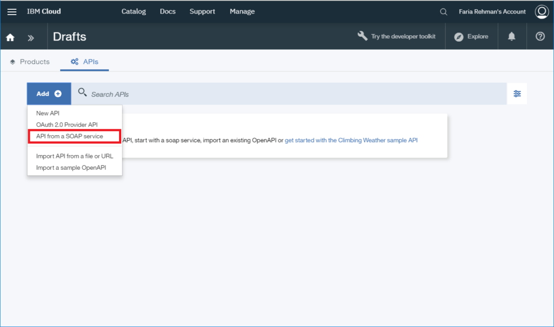
Task: Select "Import a sample OpenAPI" option
Action: coord(74,168)
